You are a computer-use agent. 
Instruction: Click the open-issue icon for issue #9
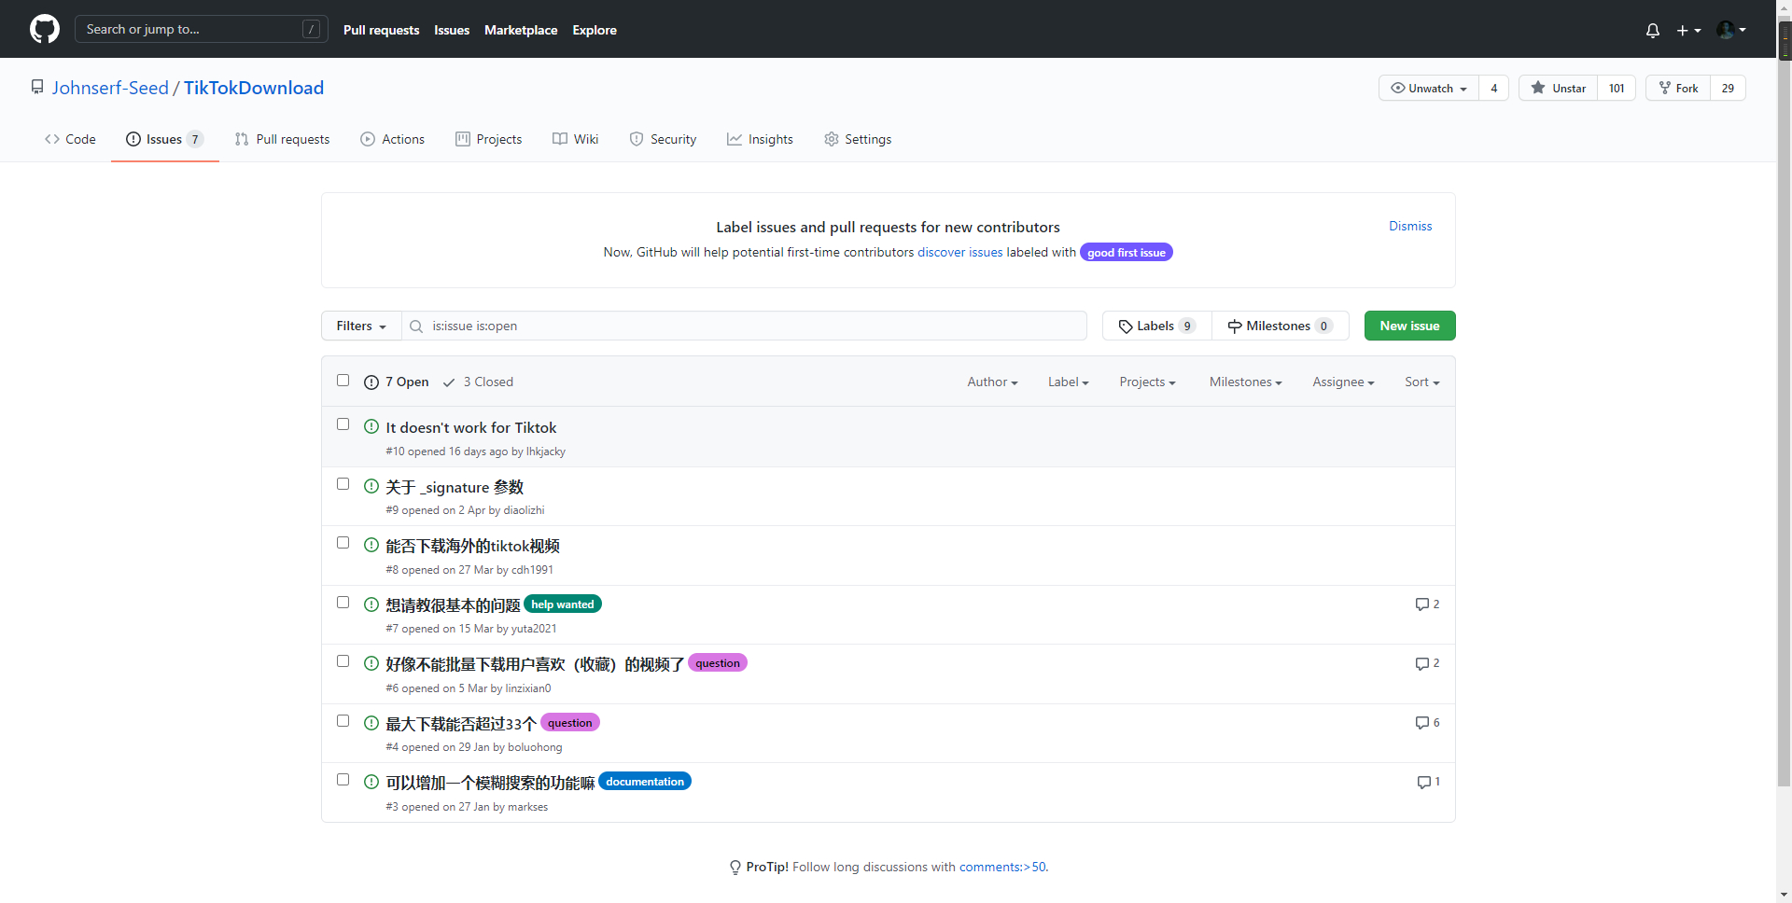tap(371, 486)
